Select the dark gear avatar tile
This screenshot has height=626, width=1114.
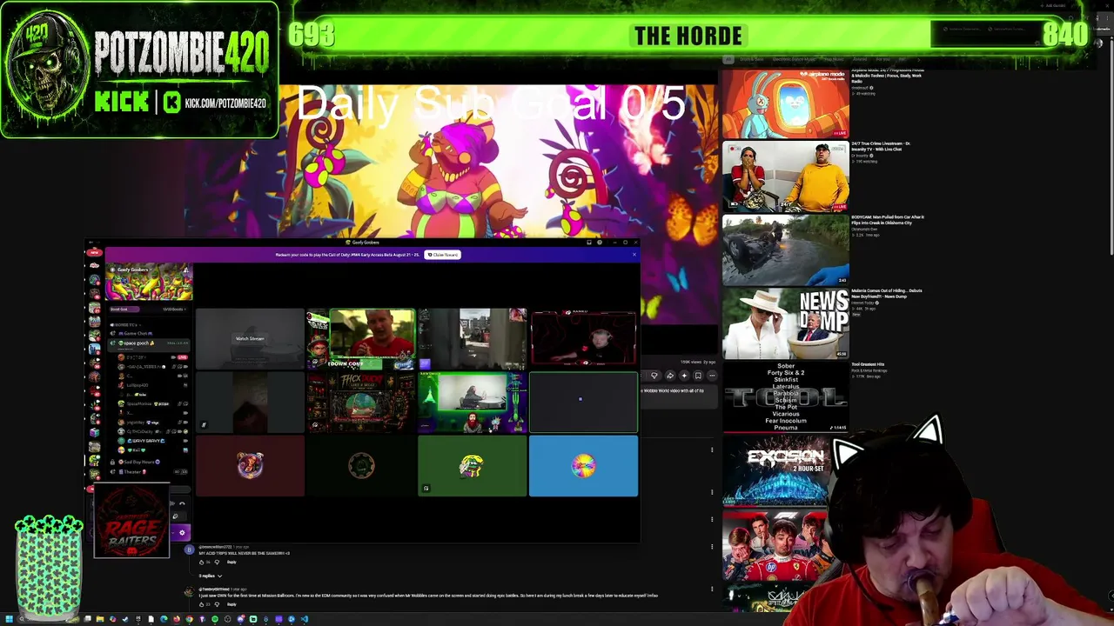[x=360, y=467]
